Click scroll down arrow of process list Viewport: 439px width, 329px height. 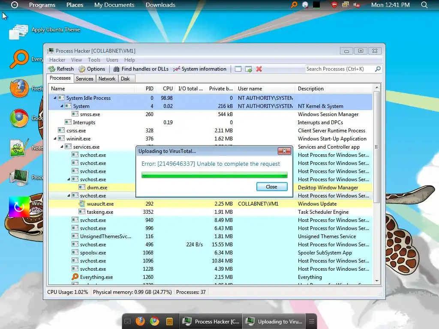376,281
